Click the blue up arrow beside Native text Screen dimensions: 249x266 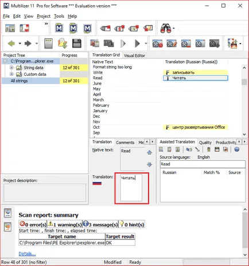[149, 152]
